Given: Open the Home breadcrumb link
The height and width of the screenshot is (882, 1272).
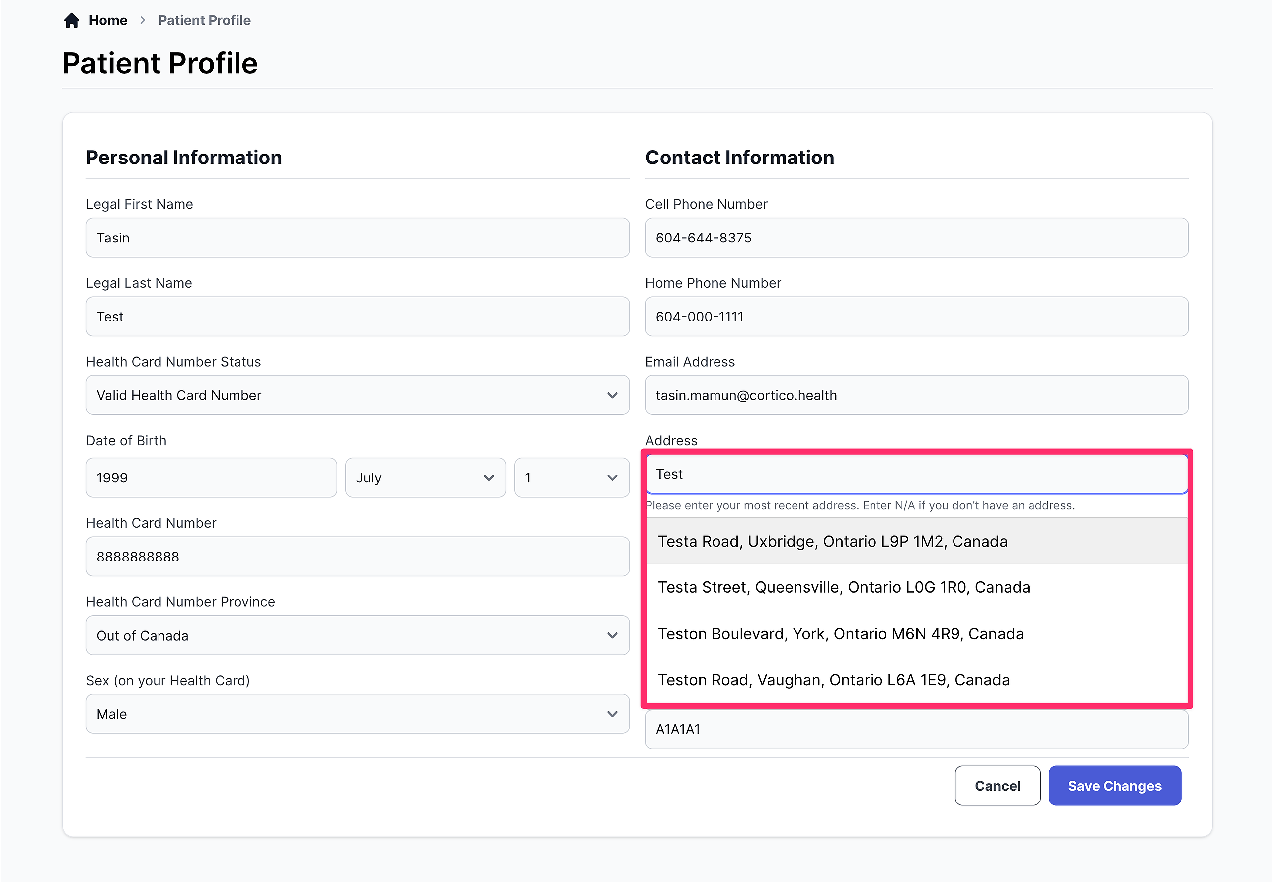Looking at the screenshot, I should (108, 20).
